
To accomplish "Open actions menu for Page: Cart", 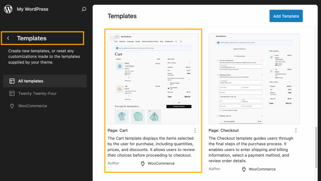I will 195,130.
